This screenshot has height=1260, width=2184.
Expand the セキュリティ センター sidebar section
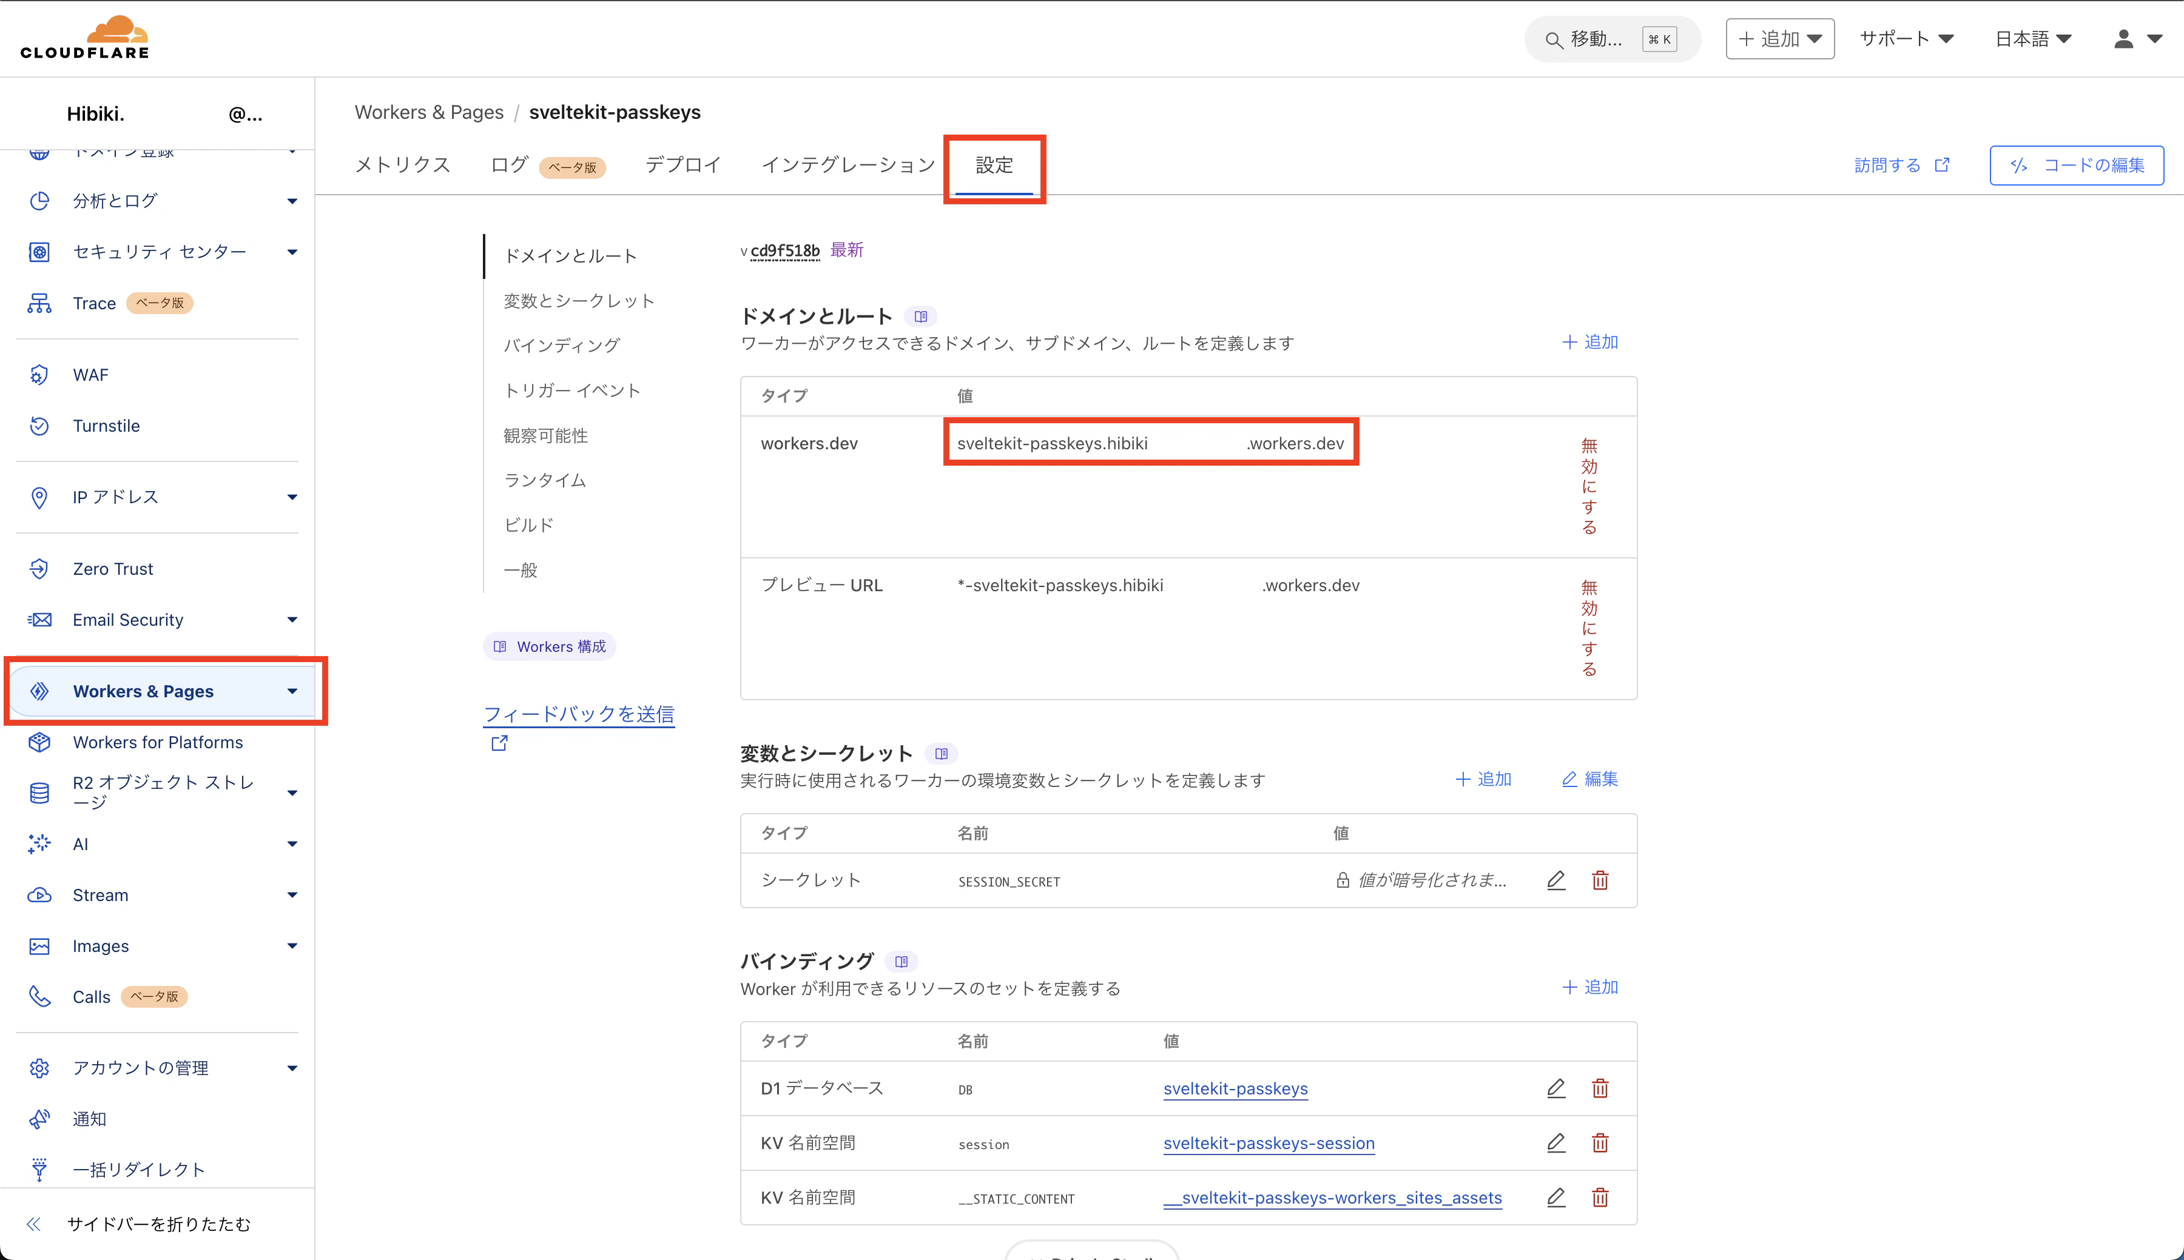(292, 252)
